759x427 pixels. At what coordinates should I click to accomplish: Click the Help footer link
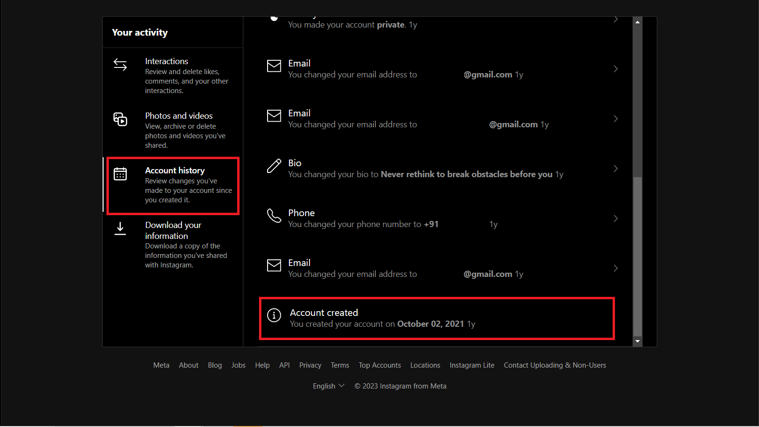262,365
